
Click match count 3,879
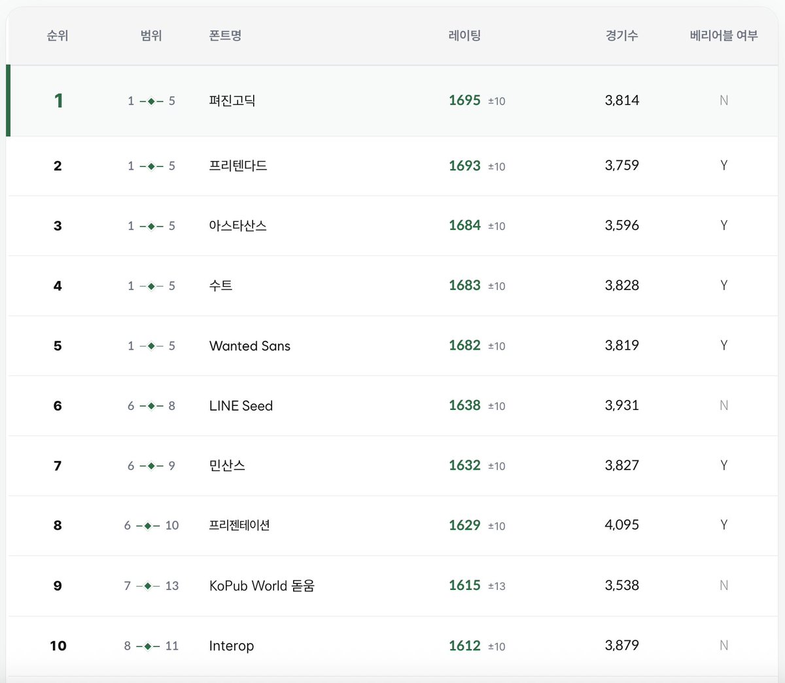(x=622, y=646)
